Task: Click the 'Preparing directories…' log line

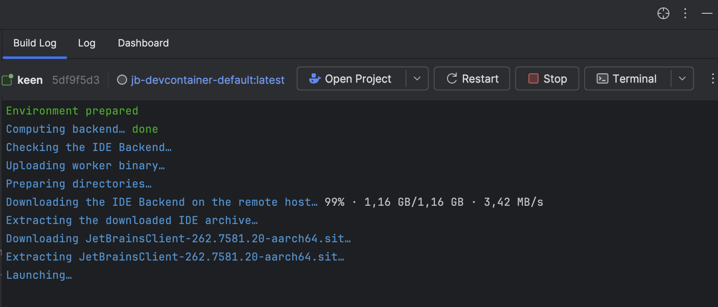Action: click(79, 184)
